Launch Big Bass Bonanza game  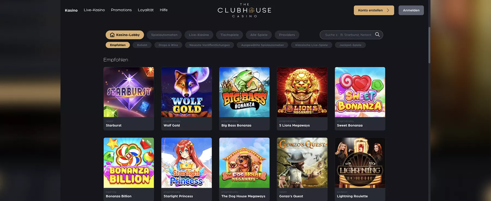click(x=244, y=92)
